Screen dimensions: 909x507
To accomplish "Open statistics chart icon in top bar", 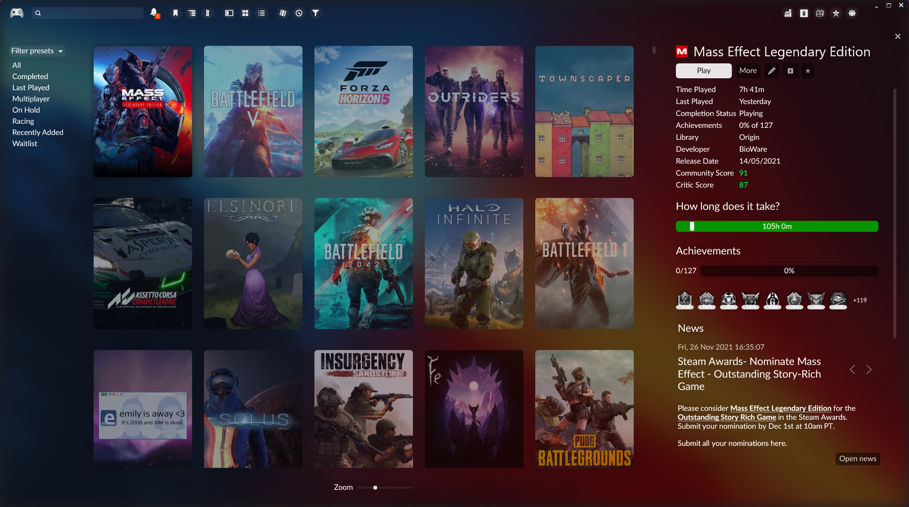I will [787, 13].
